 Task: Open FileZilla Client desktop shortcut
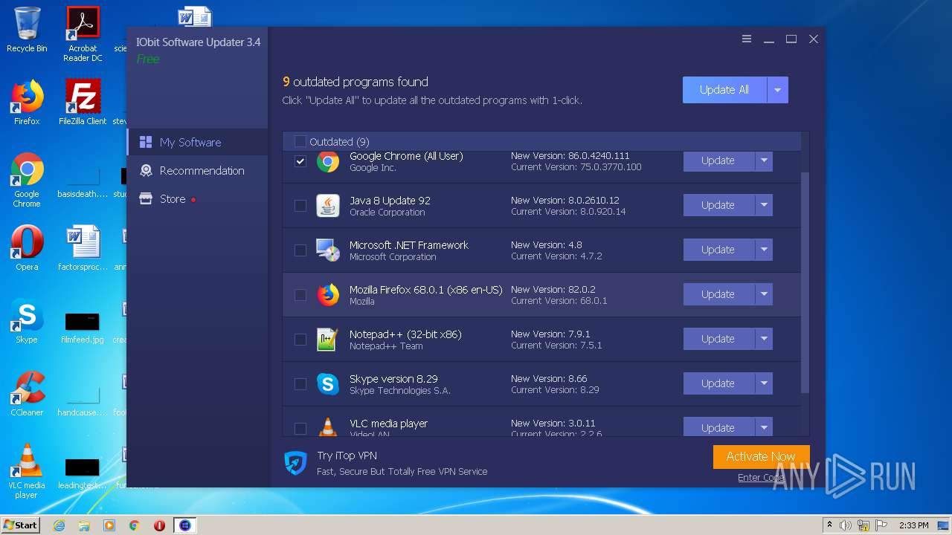[83, 103]
